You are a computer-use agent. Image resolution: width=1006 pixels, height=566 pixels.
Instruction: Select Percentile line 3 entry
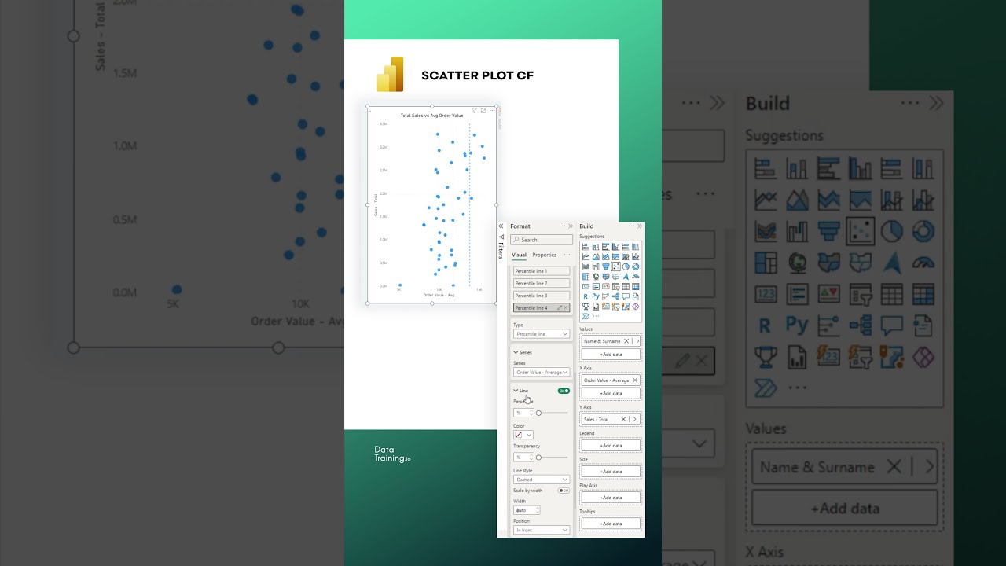click(x=542, y=296)
